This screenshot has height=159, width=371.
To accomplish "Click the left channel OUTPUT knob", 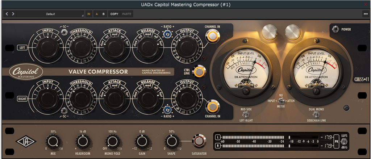I will pyautogui.click(x=187, y=48).
